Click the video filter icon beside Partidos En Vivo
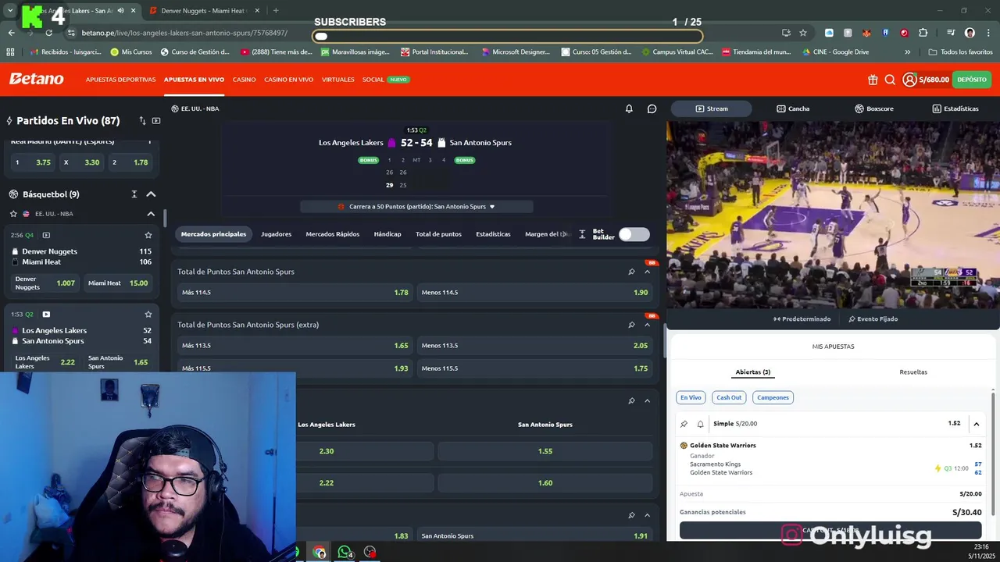 coord(156,121)
